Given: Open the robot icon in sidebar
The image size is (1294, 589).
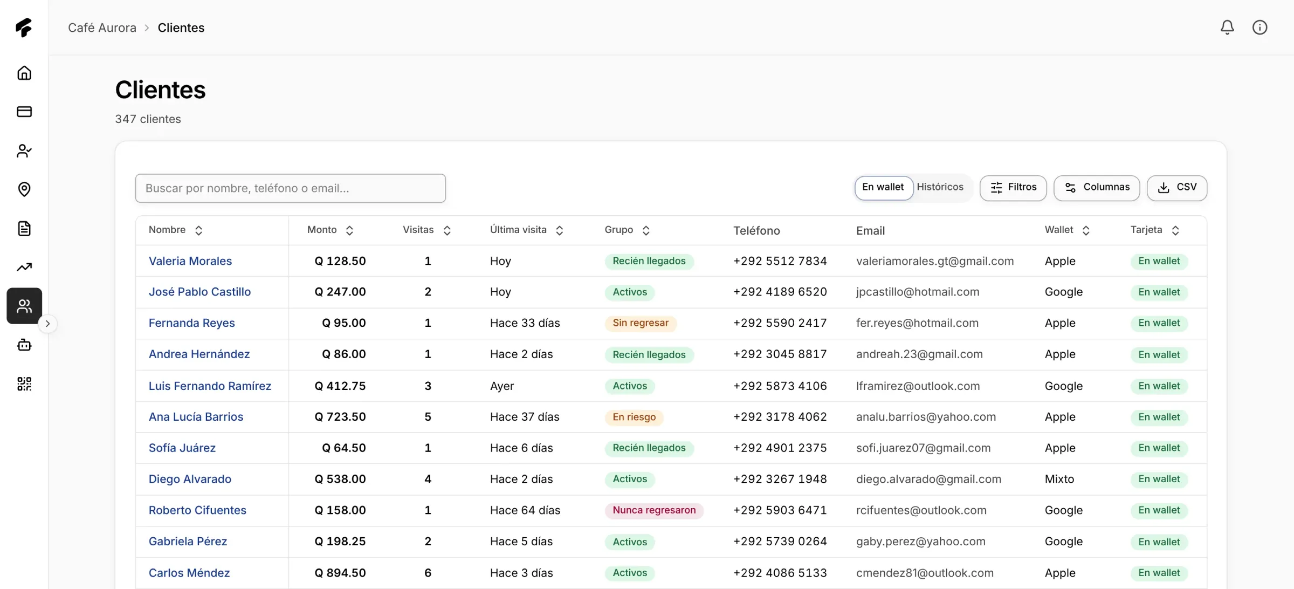Looking at the screenshot, I should pos(24,345).
